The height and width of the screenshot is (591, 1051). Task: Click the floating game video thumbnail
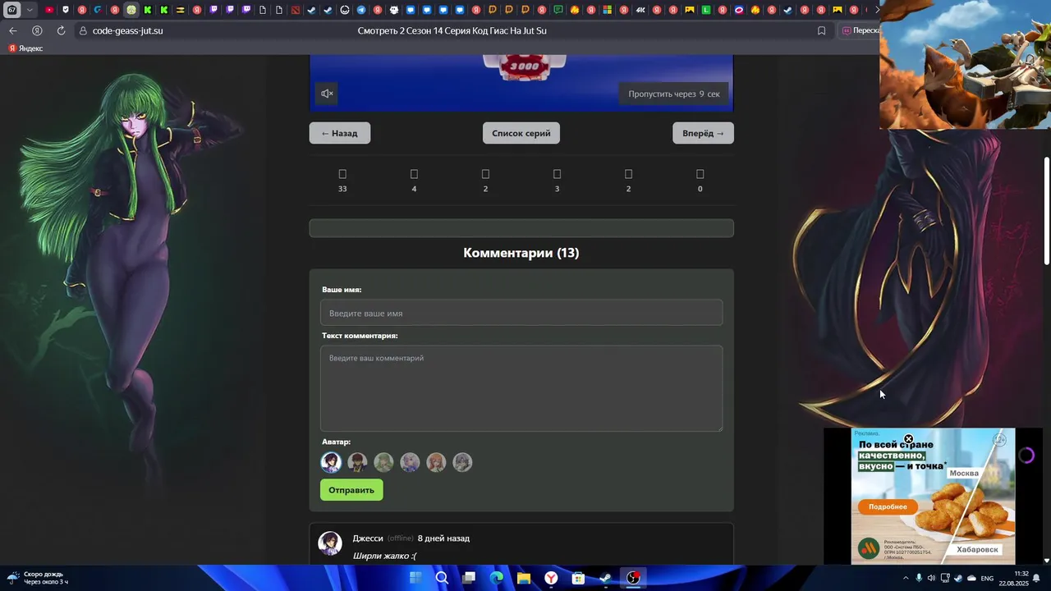point(965,64)
